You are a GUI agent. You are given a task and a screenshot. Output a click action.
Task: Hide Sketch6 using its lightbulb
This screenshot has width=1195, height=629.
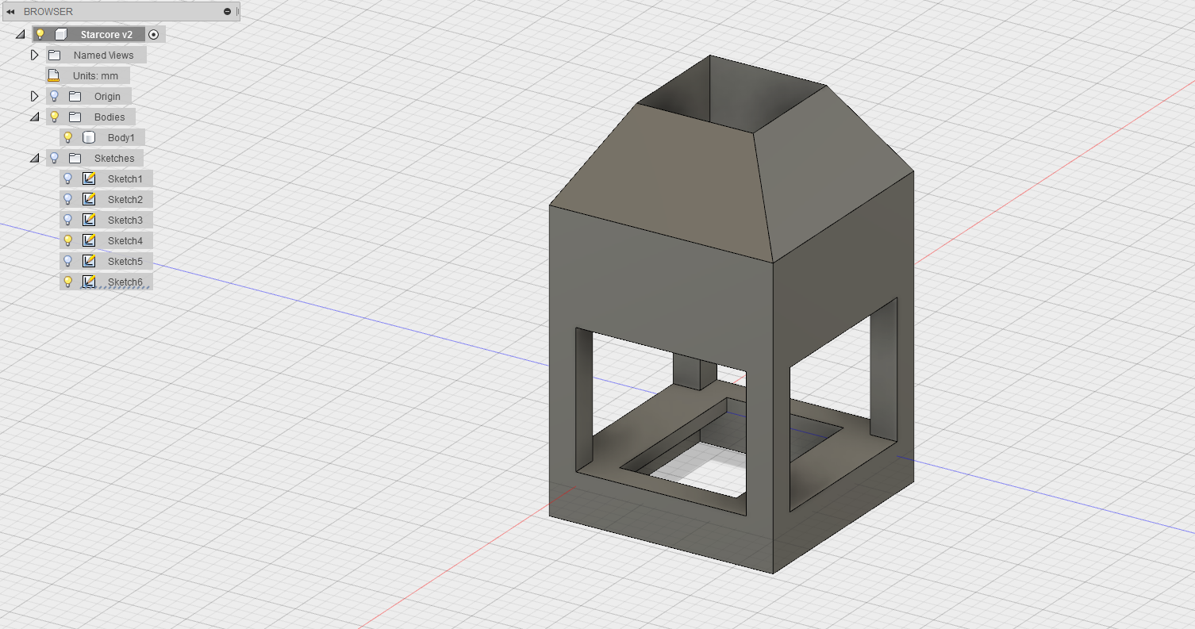(67, 282)
